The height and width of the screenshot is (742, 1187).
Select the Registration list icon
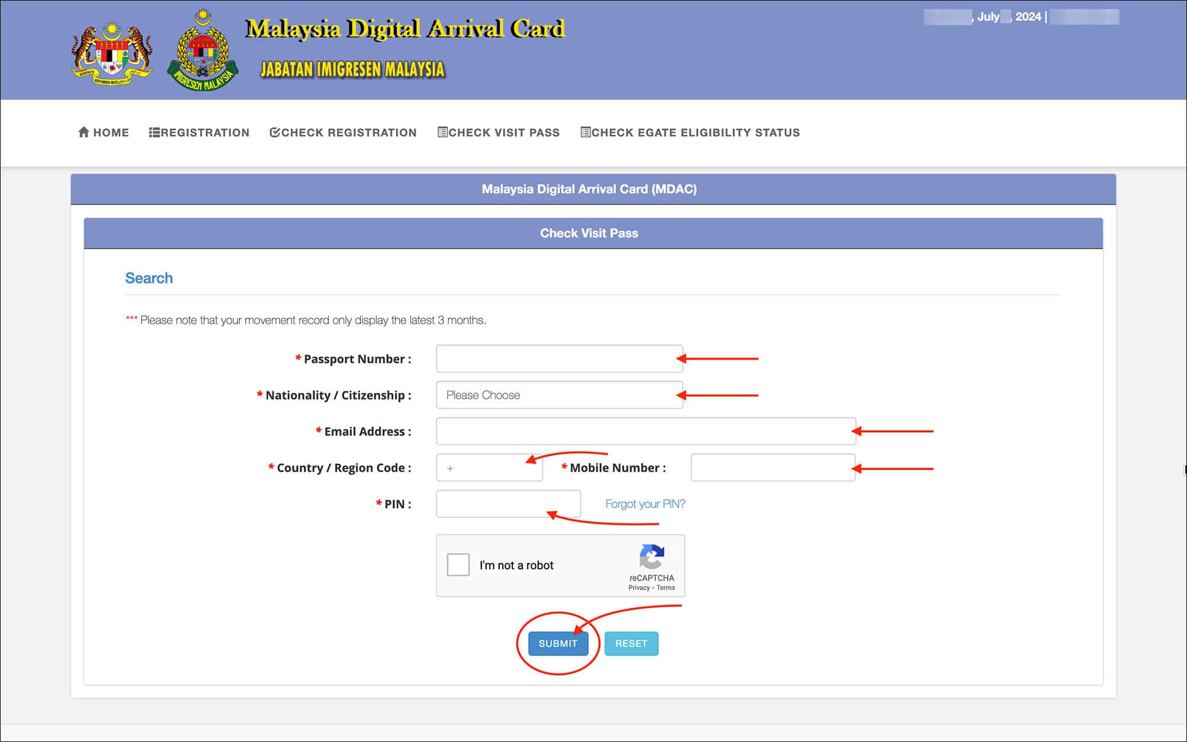point(155,132)
